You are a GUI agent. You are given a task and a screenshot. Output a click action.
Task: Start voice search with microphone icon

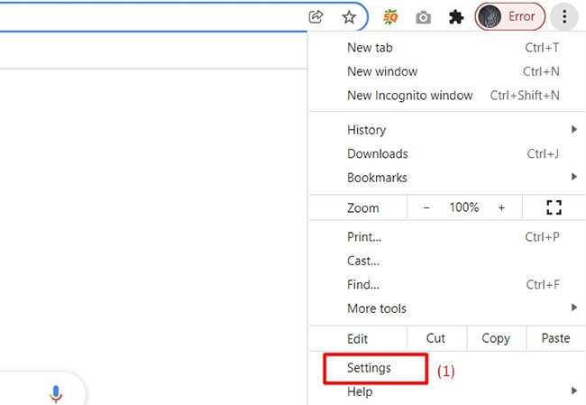point(56,394)
